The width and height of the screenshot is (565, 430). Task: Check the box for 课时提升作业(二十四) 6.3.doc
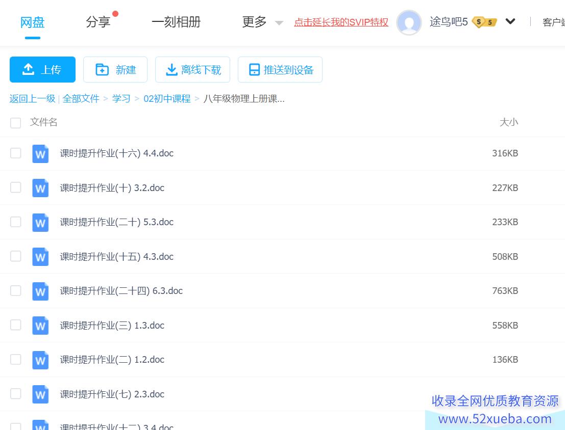15,290
